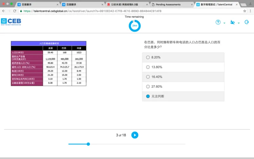The height and width of the screenshot is (159, 254).
Task: Click the 24m time remaining ring
Action: 135,26
